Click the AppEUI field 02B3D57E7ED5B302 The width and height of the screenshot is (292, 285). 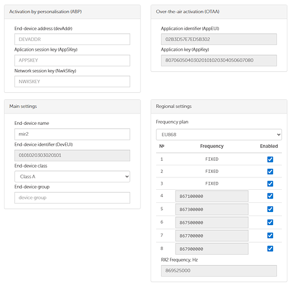219,39
